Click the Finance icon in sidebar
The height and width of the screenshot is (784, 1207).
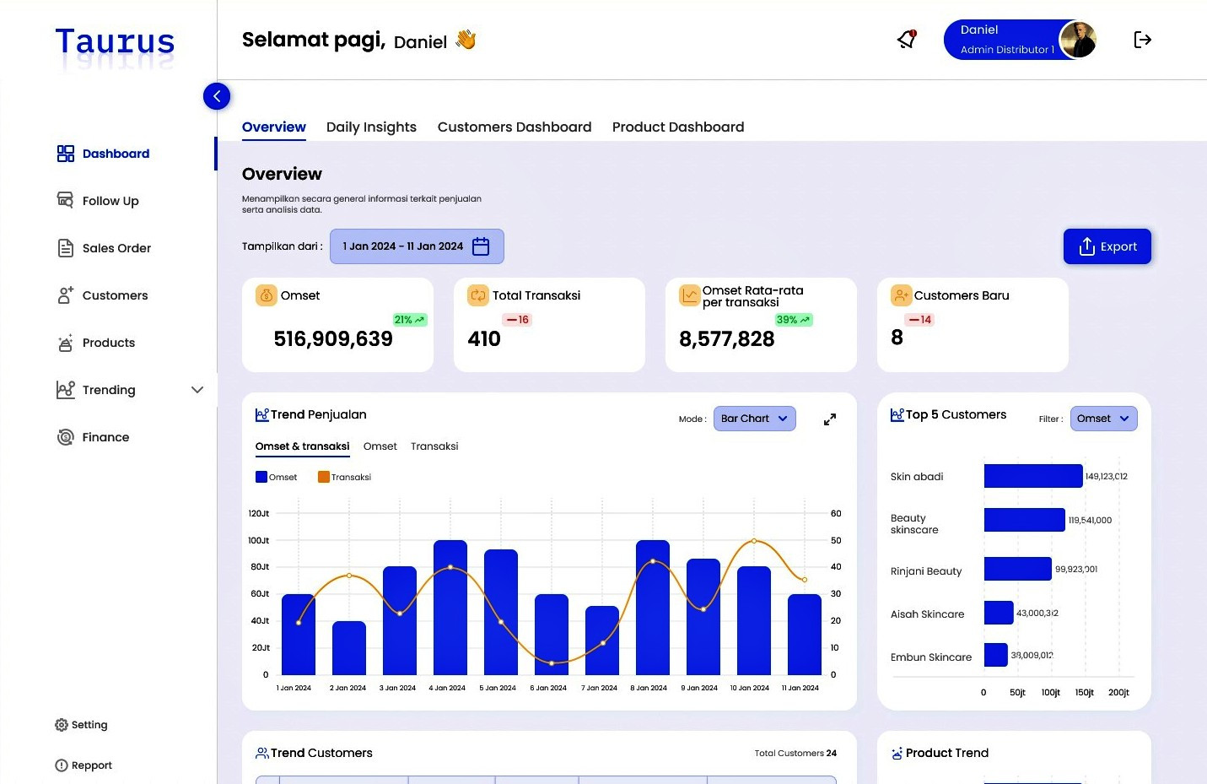(65, 436)
